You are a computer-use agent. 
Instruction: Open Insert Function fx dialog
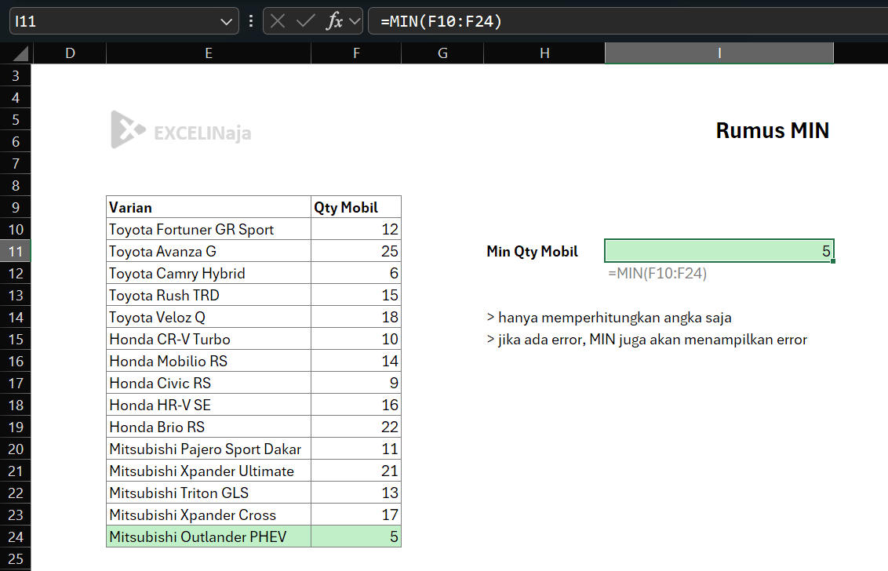pos(335,21)
